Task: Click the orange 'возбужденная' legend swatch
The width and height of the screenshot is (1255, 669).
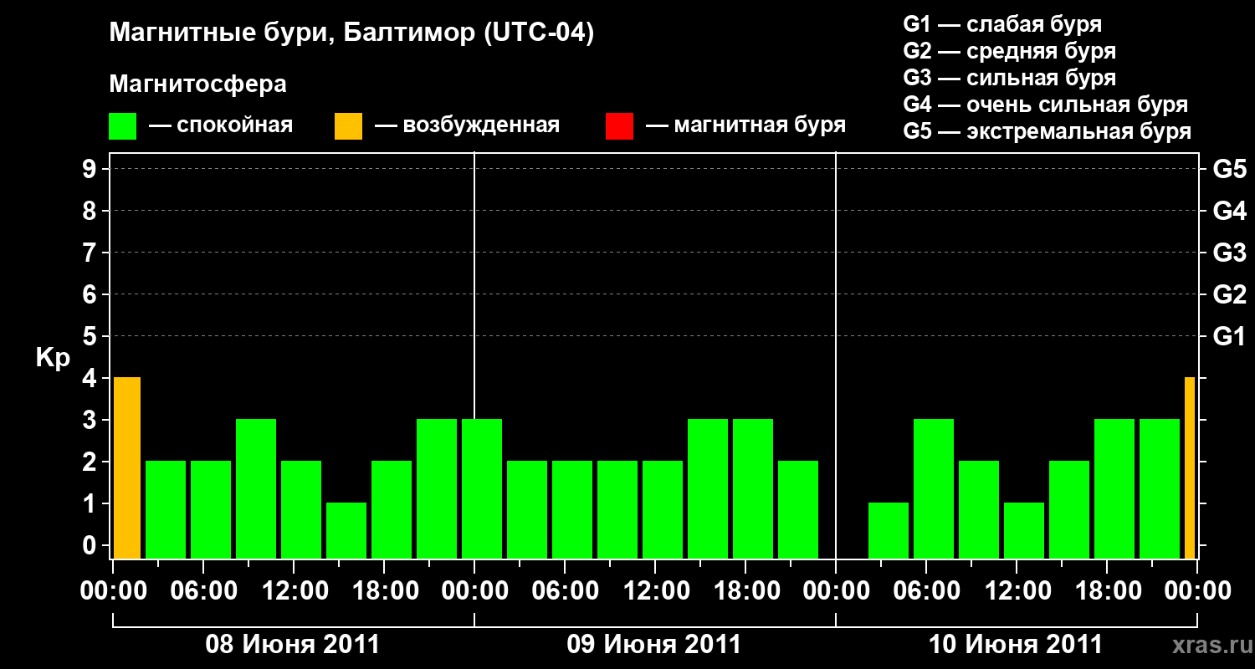Action: coord(348,126)
